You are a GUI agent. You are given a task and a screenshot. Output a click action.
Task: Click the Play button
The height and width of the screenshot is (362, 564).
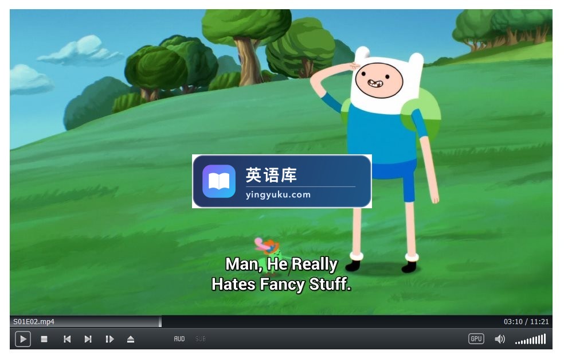pyautogui.click(x=23, y=339)
